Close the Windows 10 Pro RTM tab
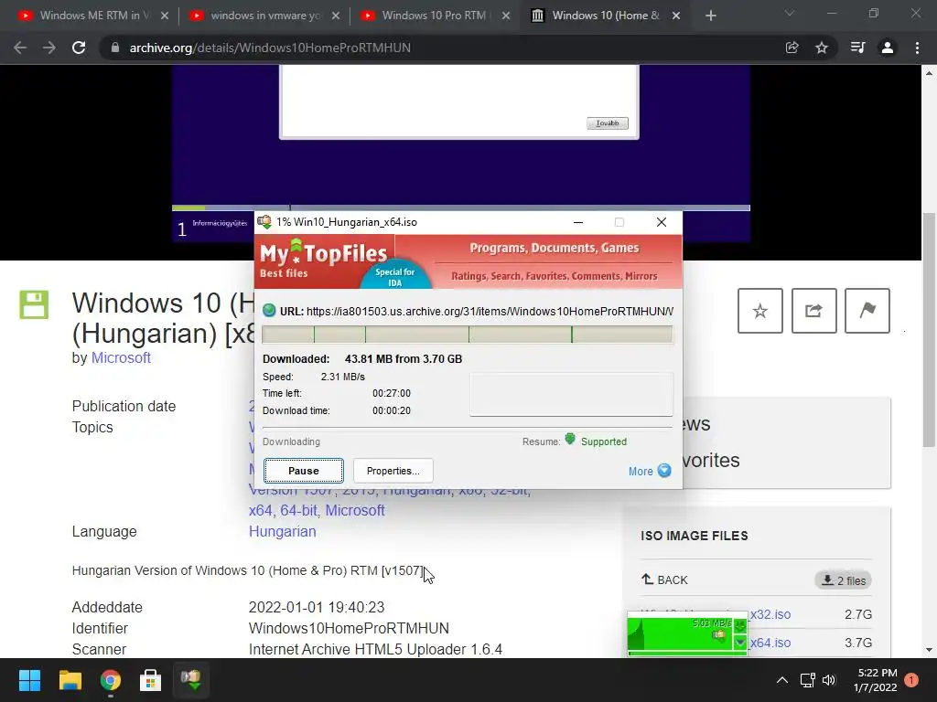The image size is (937, 702). coord(506,16)
